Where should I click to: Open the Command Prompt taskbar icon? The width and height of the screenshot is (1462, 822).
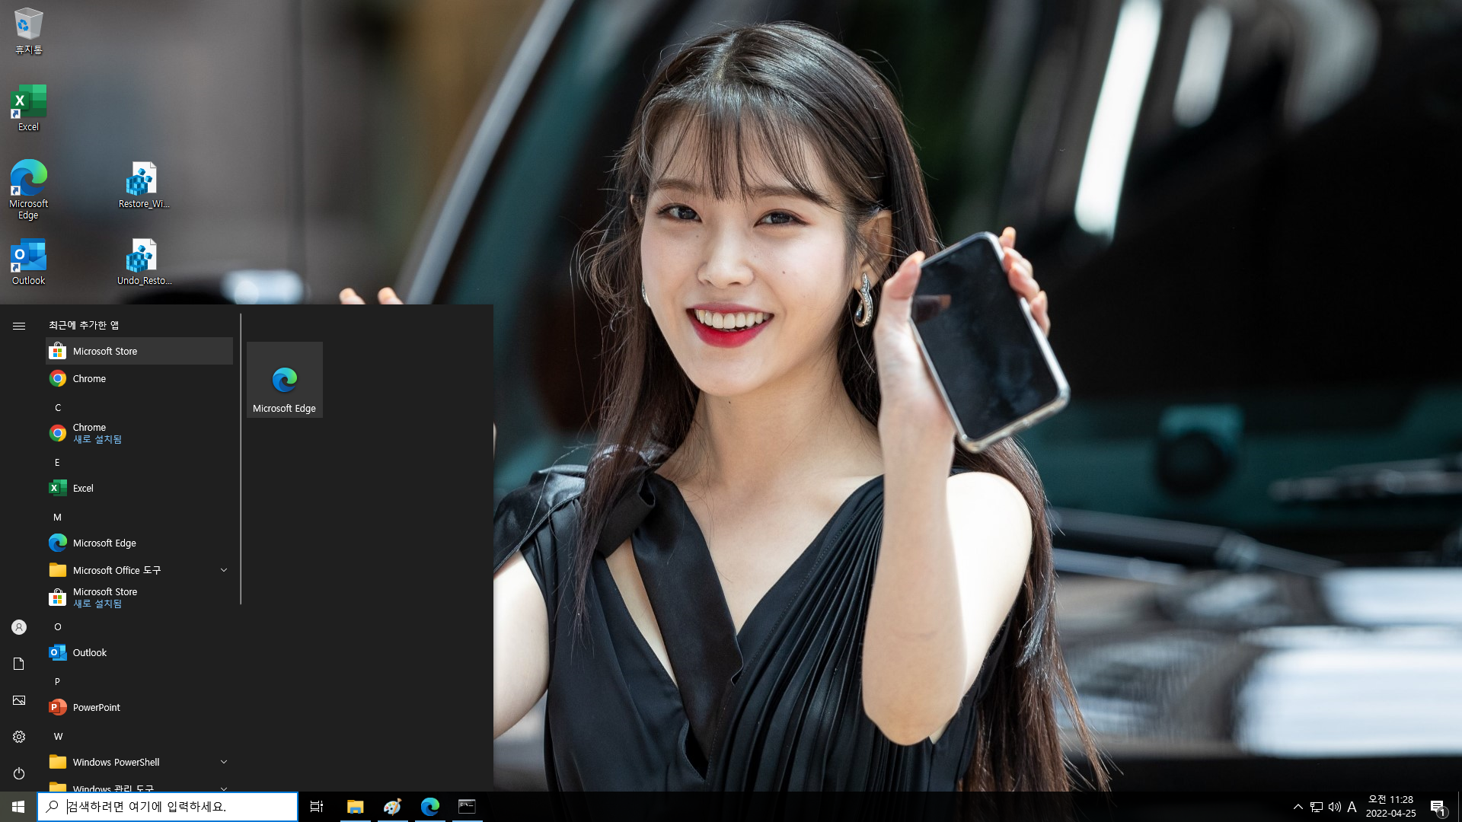[x=467, y=807]
